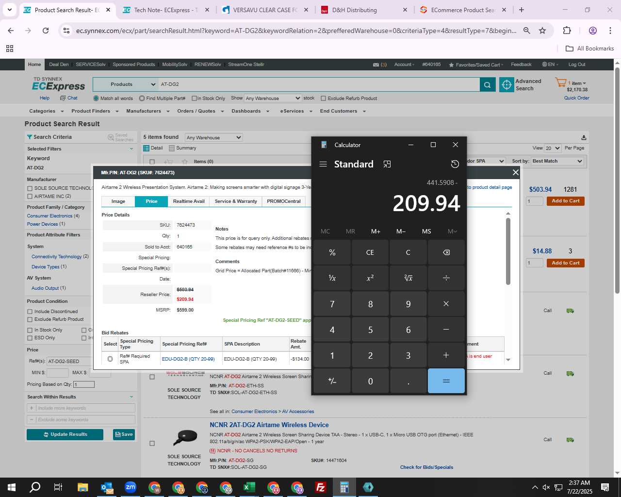Switch to Image tab in popup
The image size is (621, 497).
pyautogui.click(x=118, y=201)
